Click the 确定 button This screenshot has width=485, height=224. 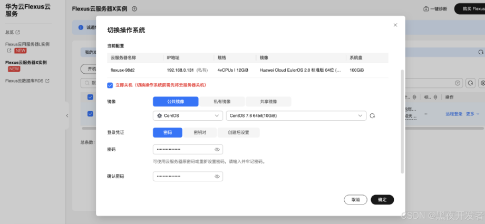point(382,200)
